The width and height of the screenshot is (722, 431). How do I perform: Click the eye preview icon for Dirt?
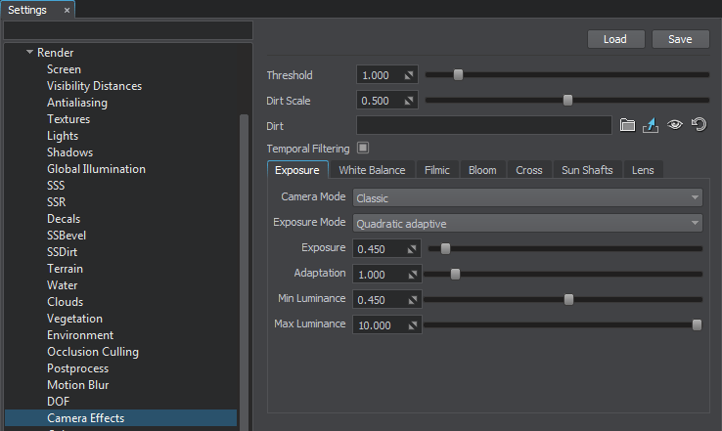675,125
